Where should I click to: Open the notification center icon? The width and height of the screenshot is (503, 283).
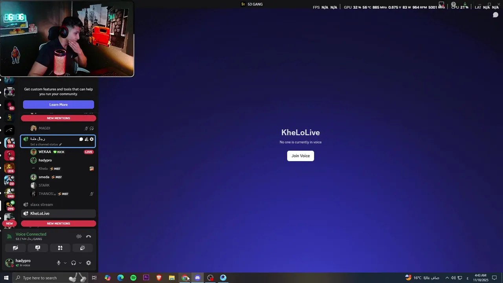[495, 278]
